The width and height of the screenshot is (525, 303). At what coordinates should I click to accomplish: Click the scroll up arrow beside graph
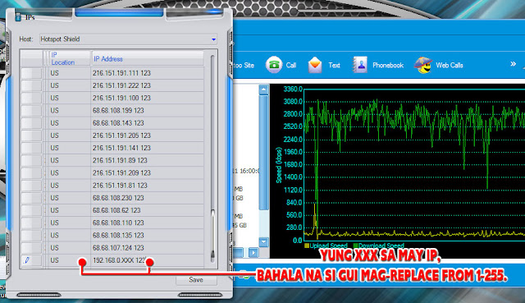pos(264,90)
